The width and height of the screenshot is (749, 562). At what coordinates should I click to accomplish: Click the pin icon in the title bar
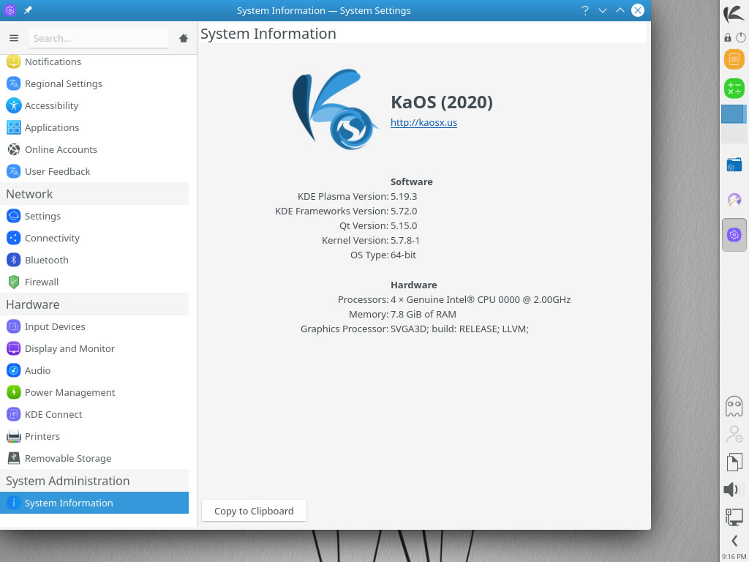pyautogui.click(x=29, y=10)
